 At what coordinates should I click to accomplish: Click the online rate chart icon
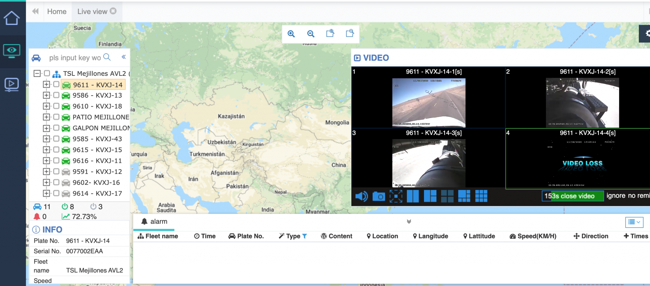pos(65,216)
